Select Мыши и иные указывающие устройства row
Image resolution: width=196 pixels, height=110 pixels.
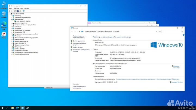(26, 38)
